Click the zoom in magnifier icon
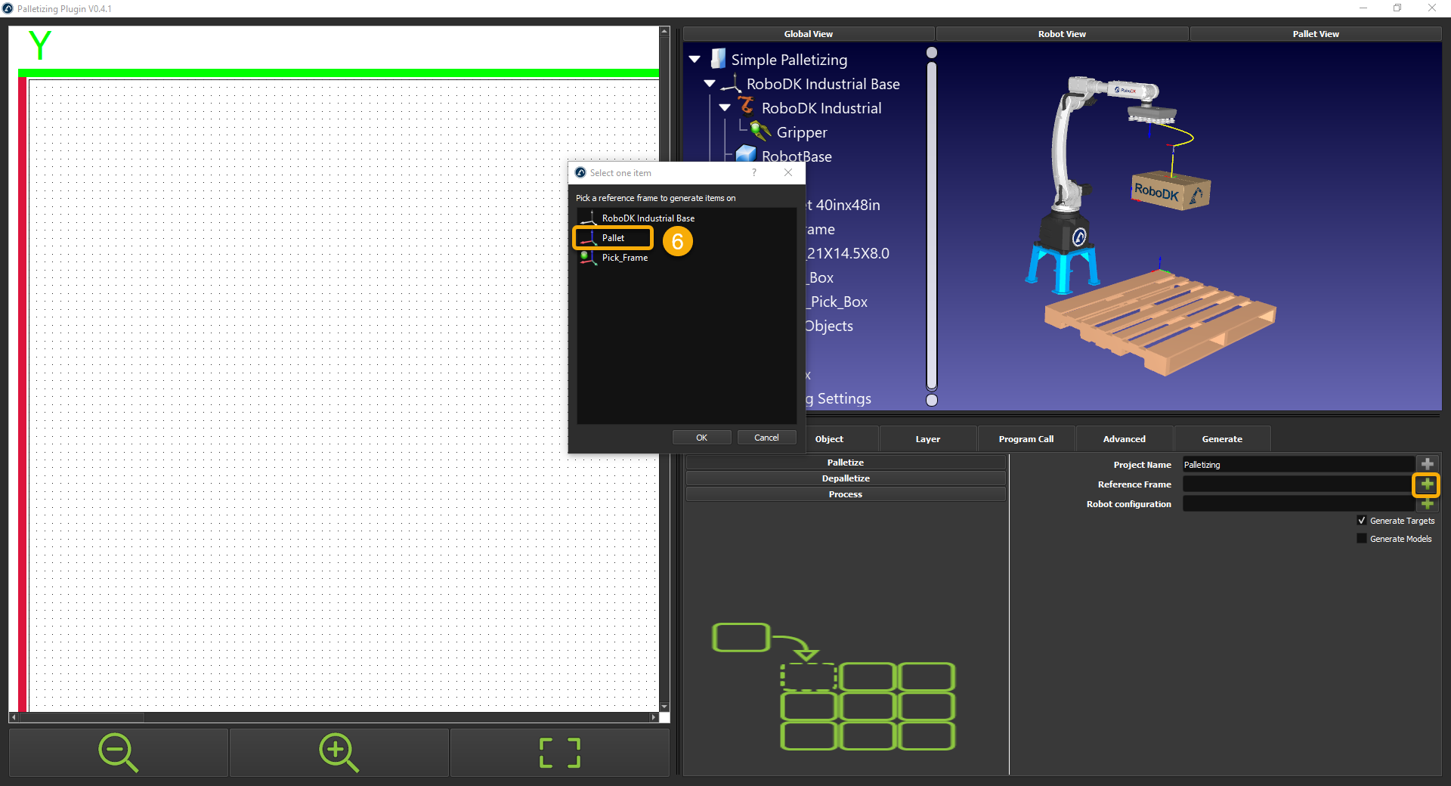Screen dimensions: 1451x786 click(339, 753)
